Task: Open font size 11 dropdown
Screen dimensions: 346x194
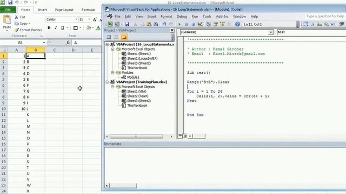Action: pos(89,19)
